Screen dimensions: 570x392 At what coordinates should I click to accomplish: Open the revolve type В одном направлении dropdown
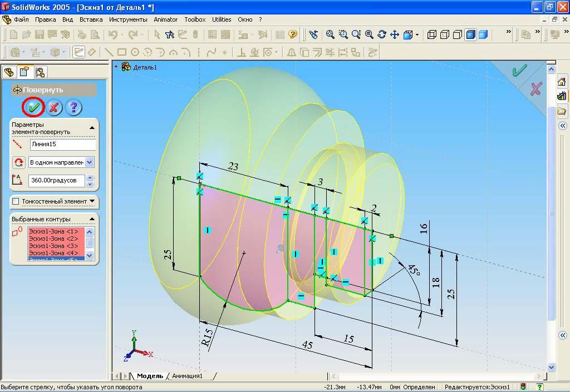click(90, 162)
